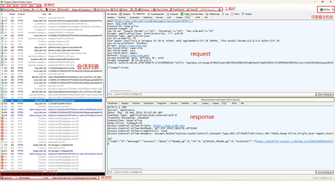Switch to the Statistics tab
Image resolution: width=335 pixels, height=181 pixels.
click(125, 14)
